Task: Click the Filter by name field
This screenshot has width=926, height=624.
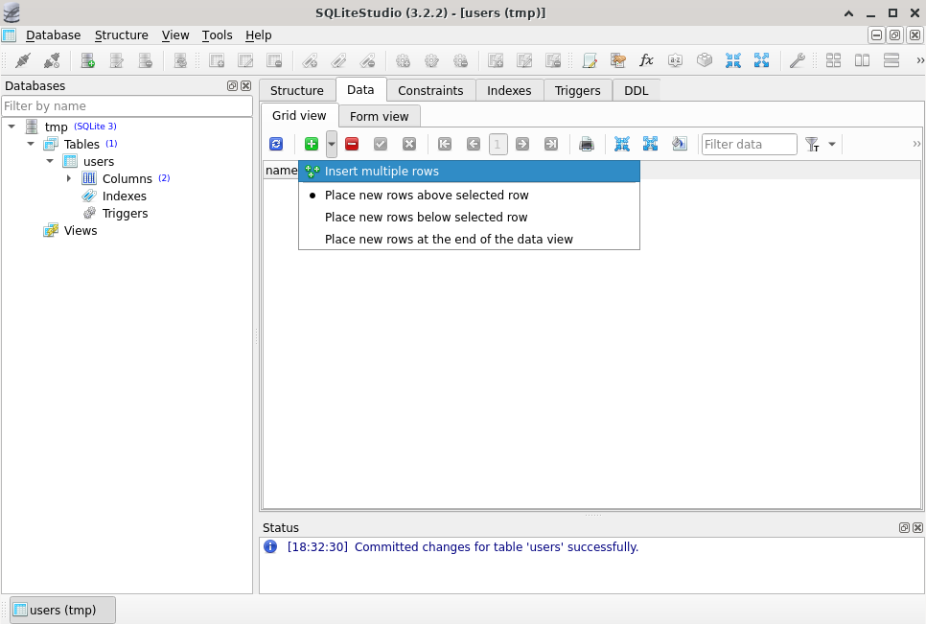Action: pos(127,105)
